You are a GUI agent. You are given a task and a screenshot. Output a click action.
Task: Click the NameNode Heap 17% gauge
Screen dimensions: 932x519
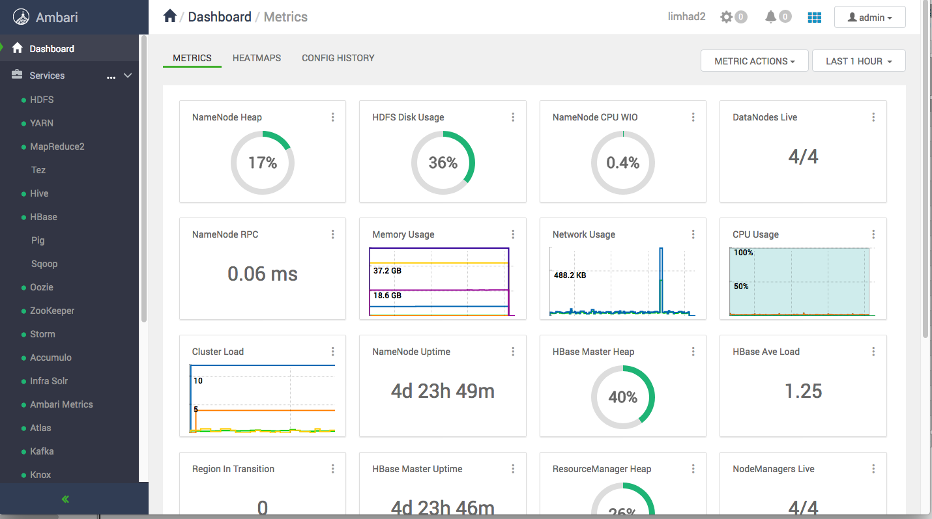pos(263,163)
